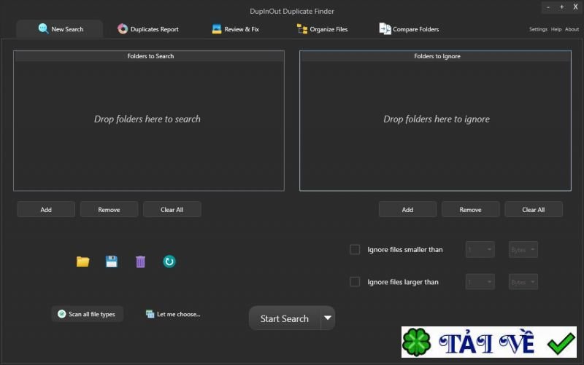Screen dimensions: 584x365
Task: Open the larger-than Bytes unit dropdown
Action: (x=523, y=282)
